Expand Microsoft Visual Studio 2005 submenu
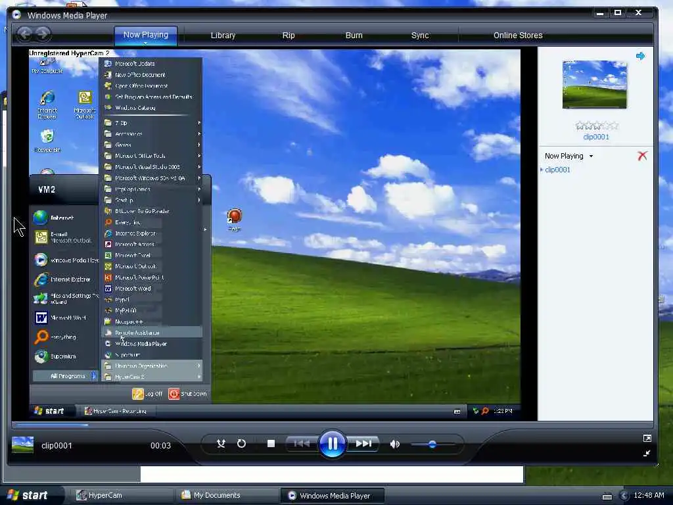Screen dimensions: 673x505 pos(152,167)
